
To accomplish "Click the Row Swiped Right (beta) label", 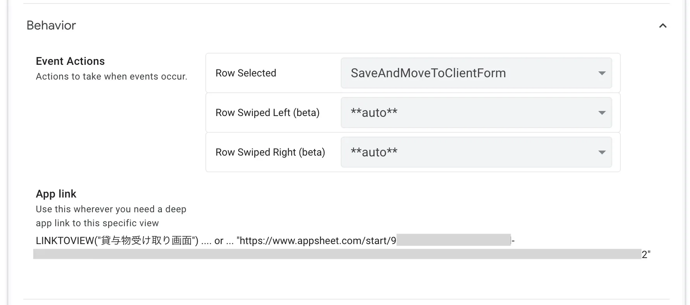I will pyautogui.click(x=270, y=152).
